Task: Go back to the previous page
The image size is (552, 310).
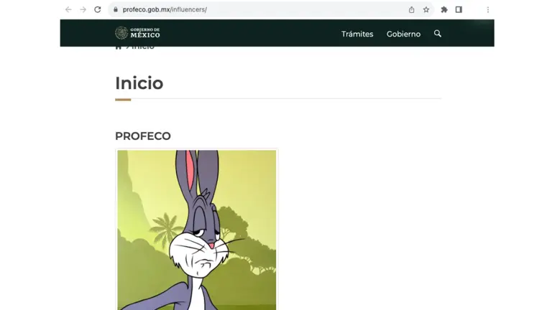Action: [x=68, y=9]
